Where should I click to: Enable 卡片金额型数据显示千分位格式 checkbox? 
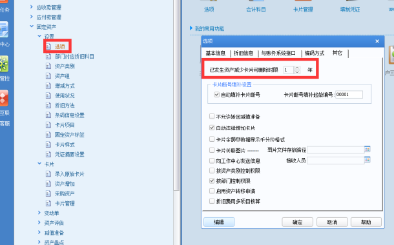coord(212,139)
